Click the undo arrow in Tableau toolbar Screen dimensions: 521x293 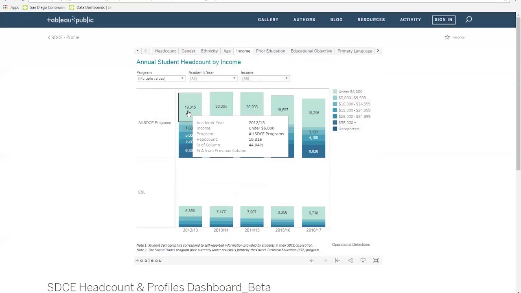click(312, 260)
